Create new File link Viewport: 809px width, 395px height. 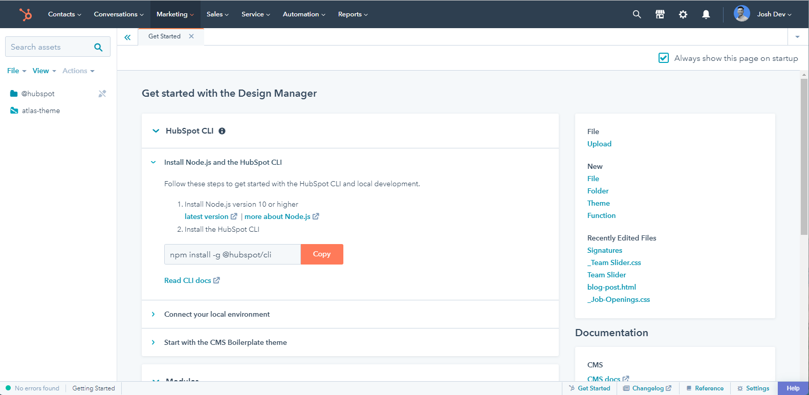click(x=593, y=179)
